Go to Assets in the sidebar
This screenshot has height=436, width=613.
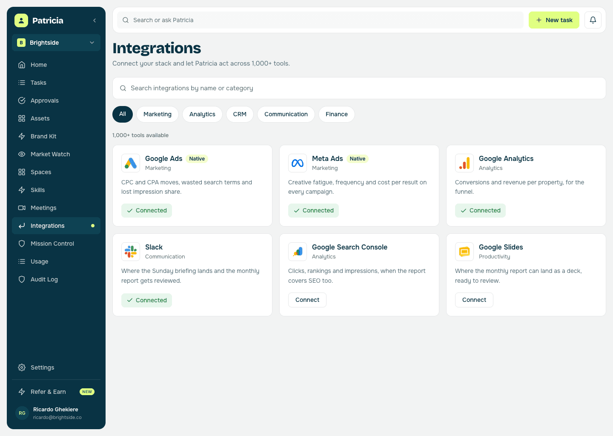(x=56, y=118)
